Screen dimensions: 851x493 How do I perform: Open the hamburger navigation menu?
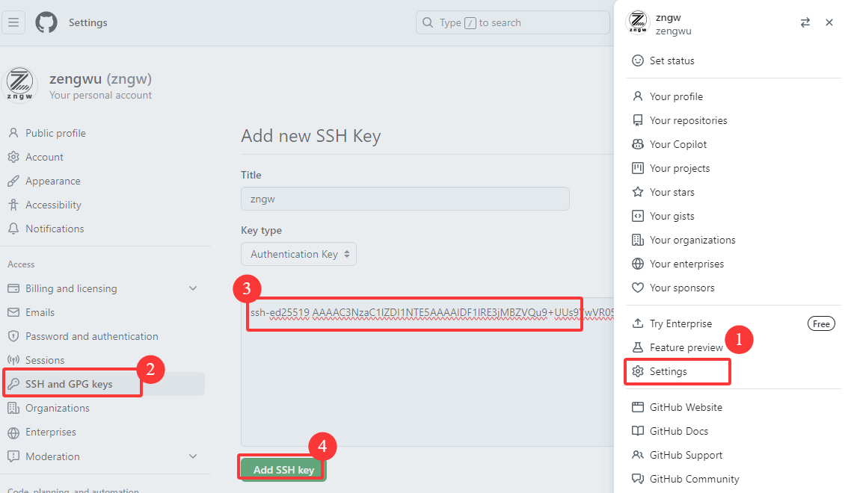13,22
